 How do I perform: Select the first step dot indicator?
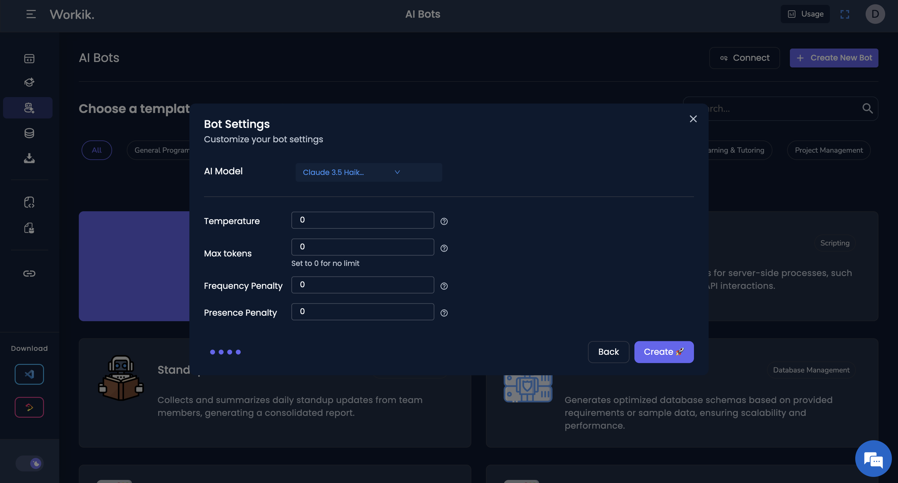pyautogui.click(x=212, y=352)
